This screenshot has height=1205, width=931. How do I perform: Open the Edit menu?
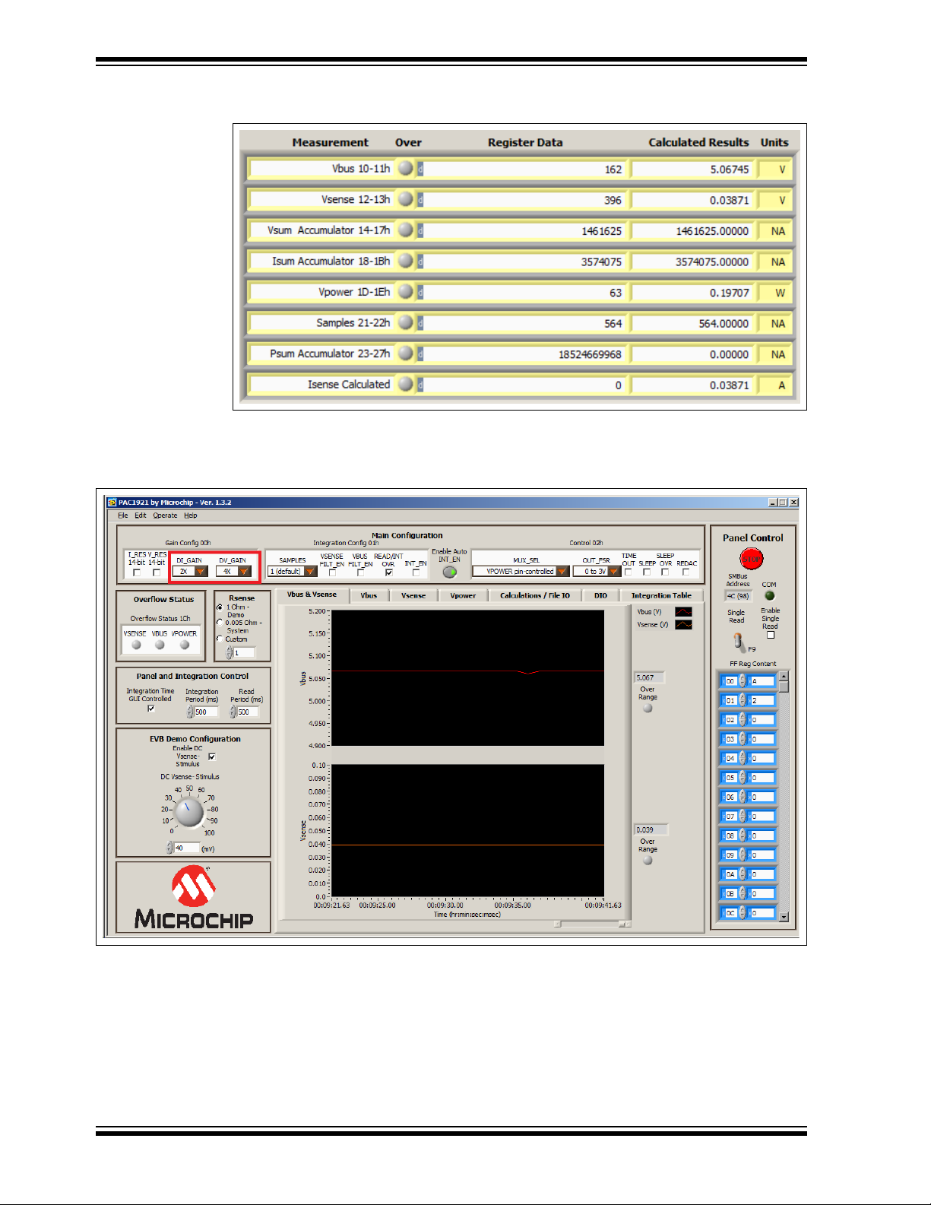click(x=141, y=515)
